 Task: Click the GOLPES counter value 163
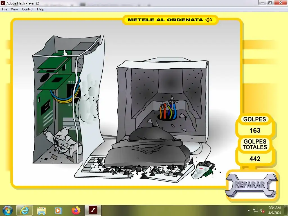[255, 130]
